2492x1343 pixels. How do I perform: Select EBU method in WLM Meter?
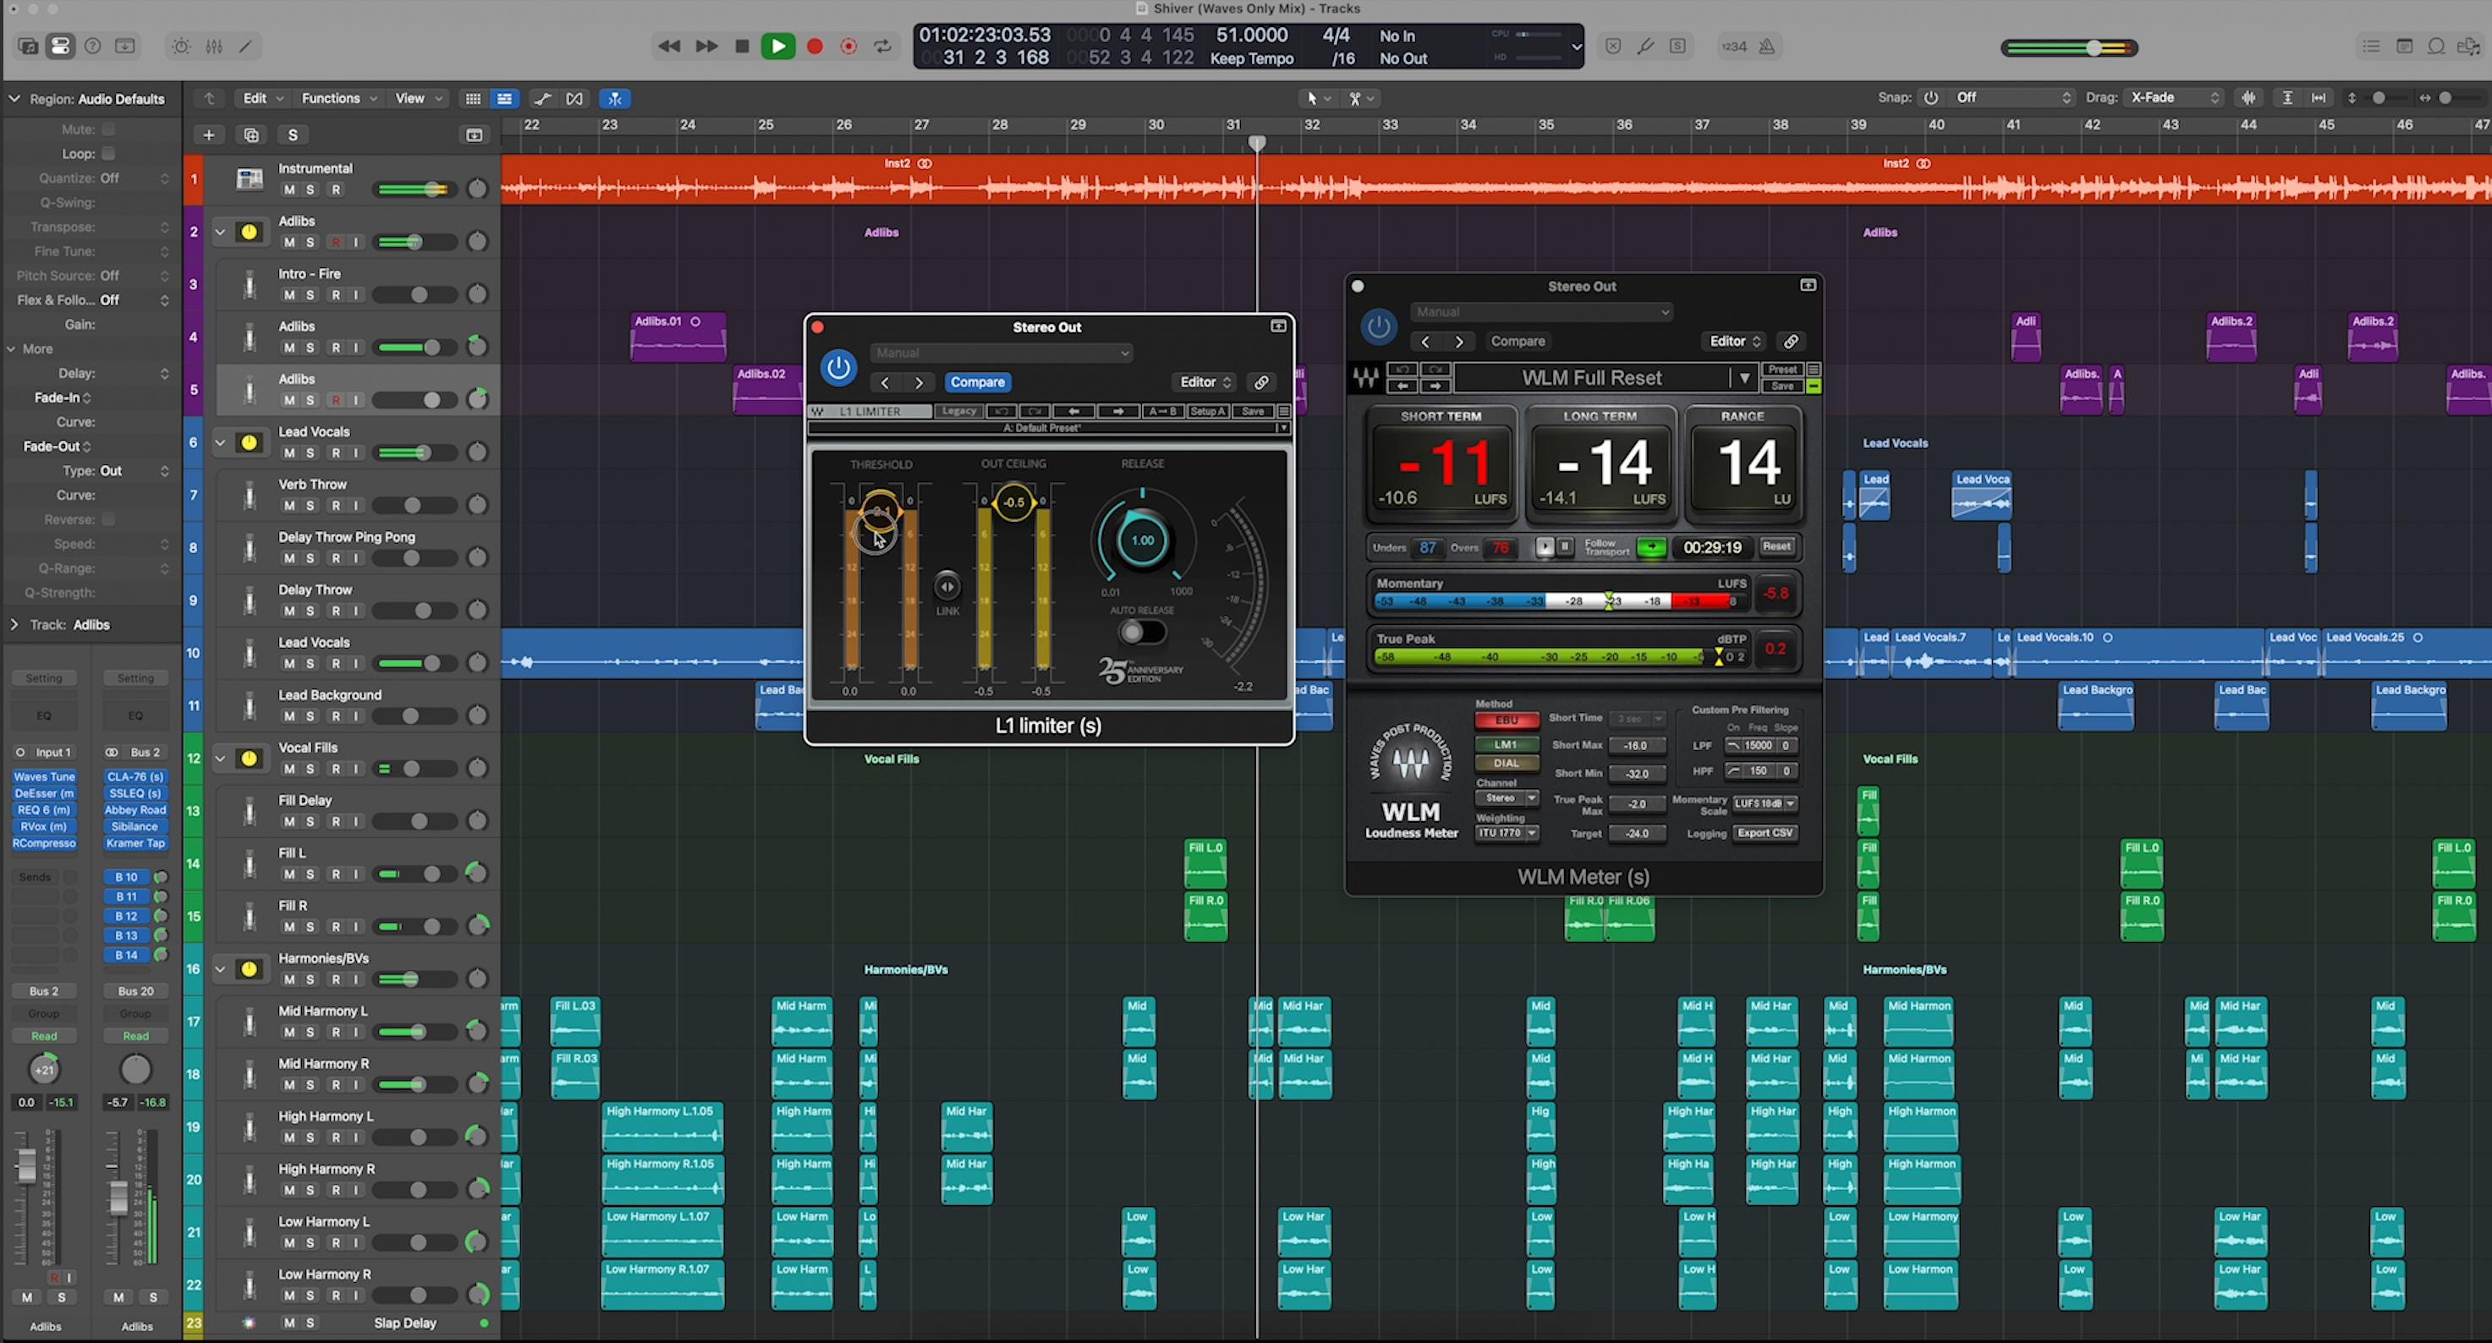(x=1507, y=721)
